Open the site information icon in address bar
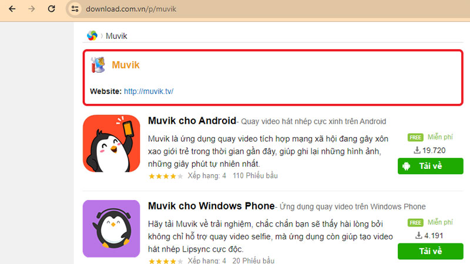Viewport: 470px width, 264px height. pyautogui.click(x=75, y=9)
